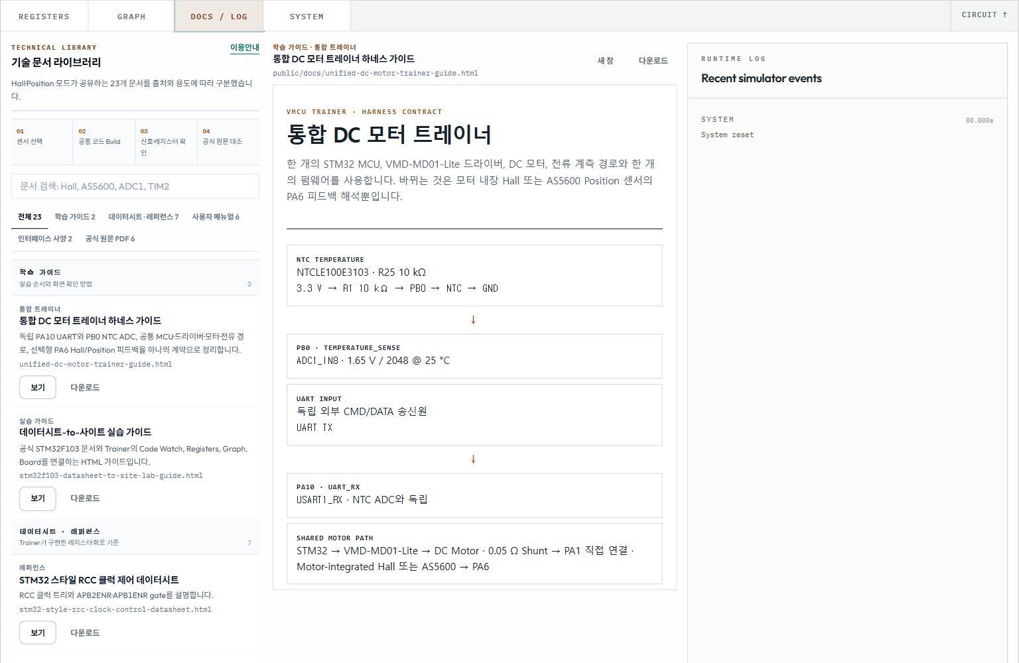The image size is (1019, 663).
Task: Select the 데이터시트-to-사이트 실습 가이드 title
Action: (86, 432)
